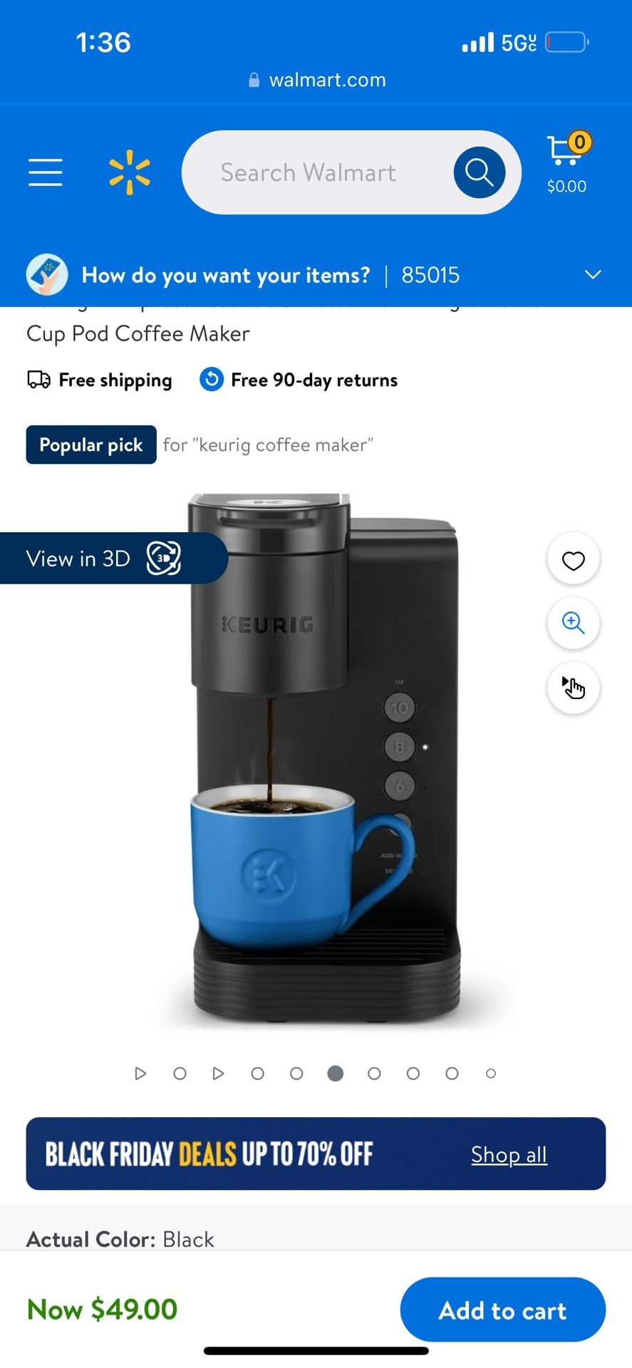Screen dimensions: 632x1368
Task: Expand the delivery options chevron
Action: point(593,275)
